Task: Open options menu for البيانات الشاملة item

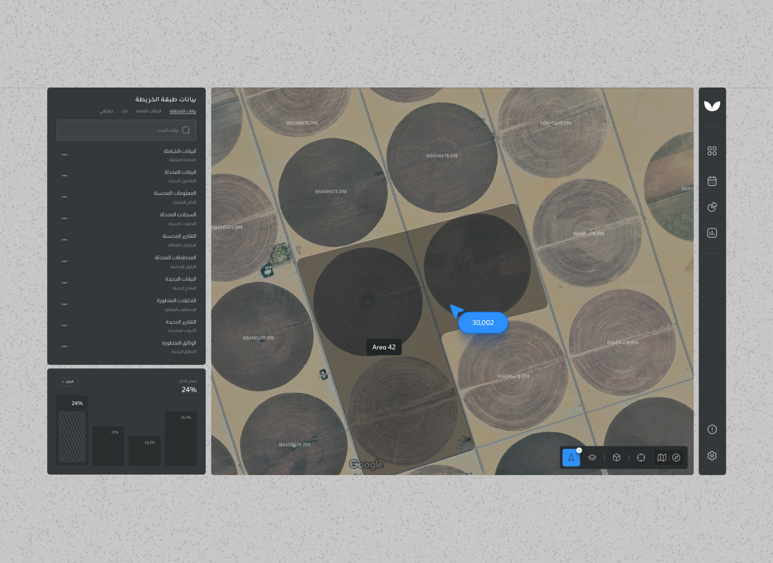Action: coord(64,154)
